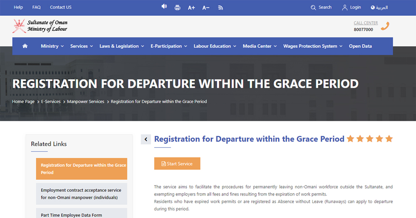Rate service with the second star
The image size is (416, 218).
360,139
